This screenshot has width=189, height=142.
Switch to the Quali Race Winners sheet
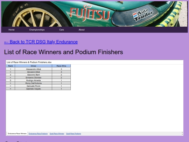click(57, 134)
